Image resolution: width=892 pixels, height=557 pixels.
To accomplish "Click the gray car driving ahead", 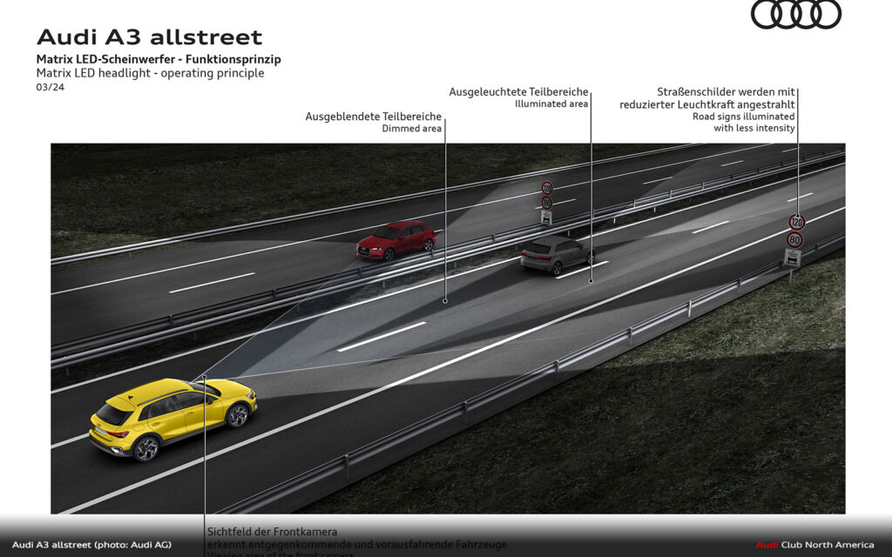I will point(557,253).
